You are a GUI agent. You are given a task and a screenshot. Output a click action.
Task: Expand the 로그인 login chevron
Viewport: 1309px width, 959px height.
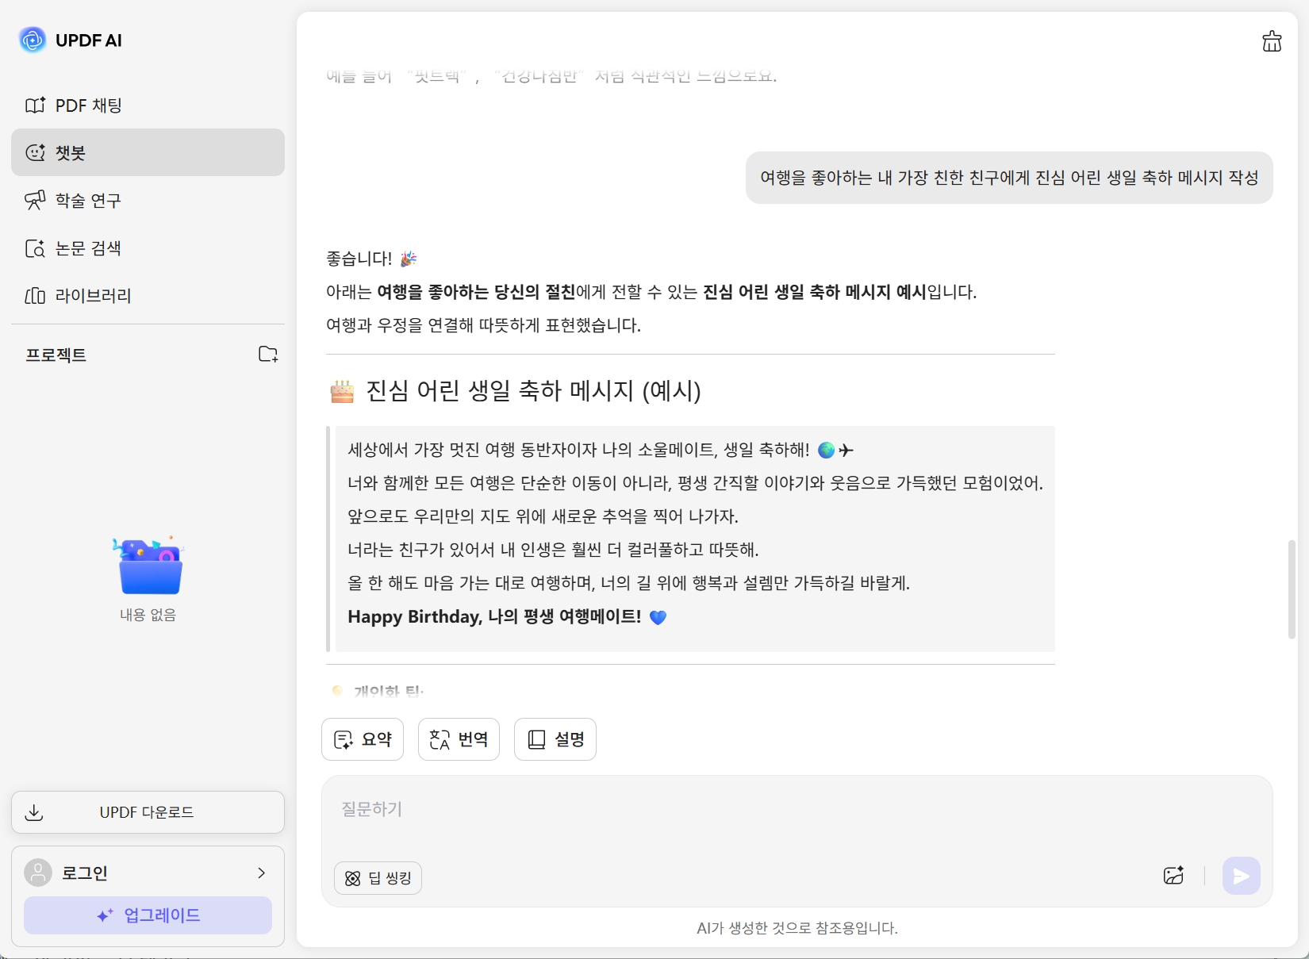pyautogui.click(x=261, y=873)
